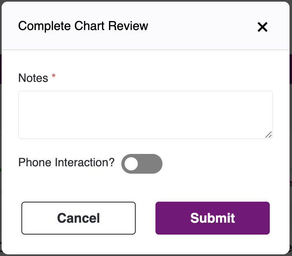
Task: Focus the Notes text area
Action: coord(146,115)
